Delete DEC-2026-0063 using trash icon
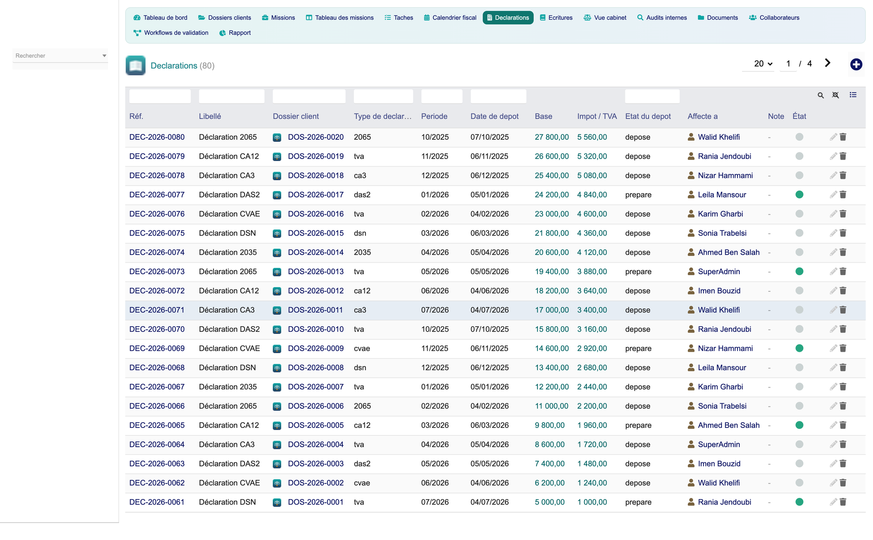This screenshot has width=873, height=540. coord(843,464)
